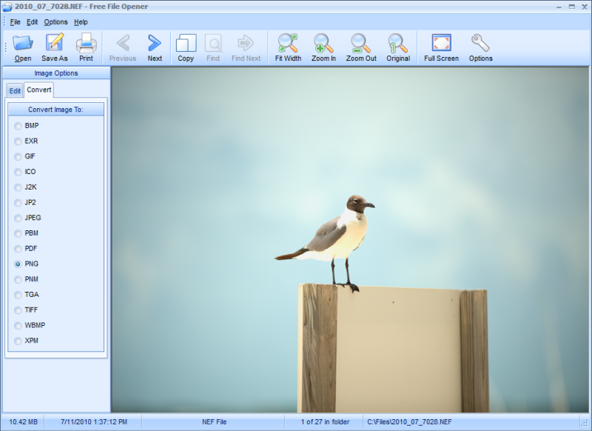
Task: Click the 1 of 27 in folder text
Action: coord(325,422)
